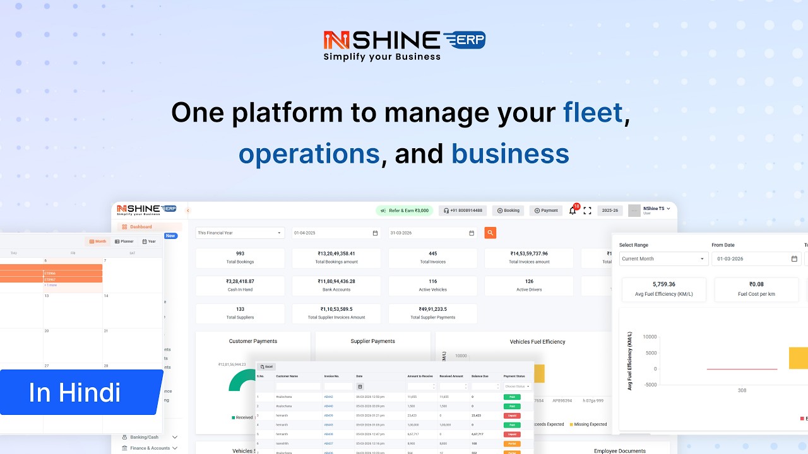Open the Choose Status payment filter
The image size is (808, 454).
pos(518,387)
